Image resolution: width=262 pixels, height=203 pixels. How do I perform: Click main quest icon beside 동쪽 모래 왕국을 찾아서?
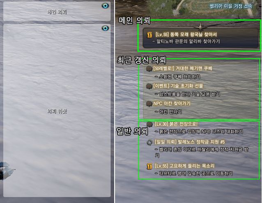coord(150,35)
